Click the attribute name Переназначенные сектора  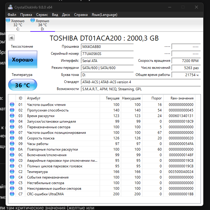coord(49,127)
